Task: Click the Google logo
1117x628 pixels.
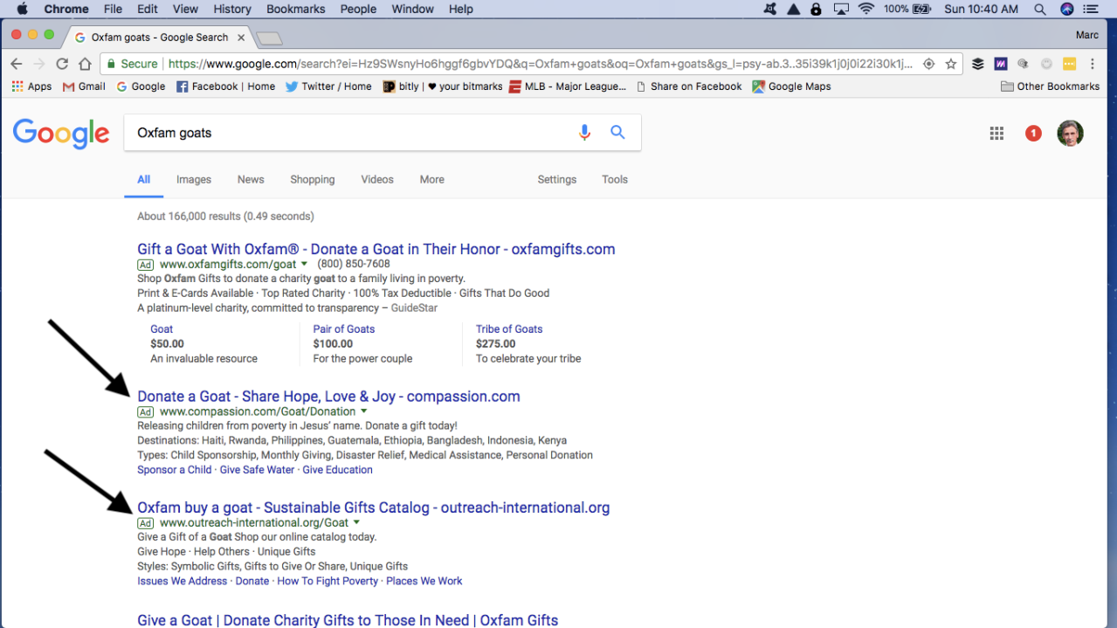Action: pyautogui.click(x=61, y=134)
